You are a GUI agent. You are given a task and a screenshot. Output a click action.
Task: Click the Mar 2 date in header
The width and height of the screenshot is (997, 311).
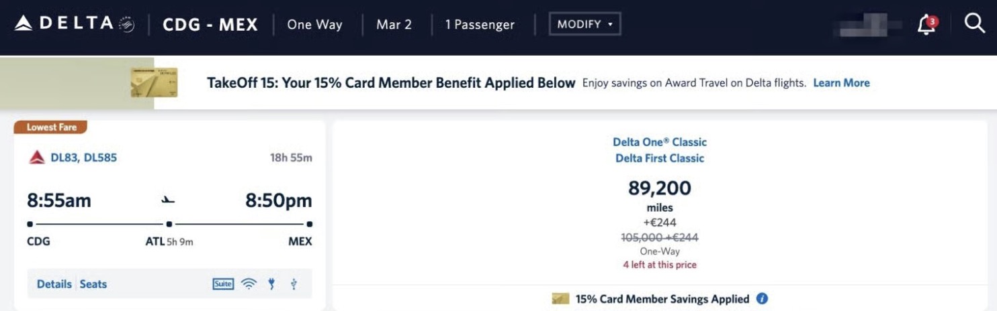(x=394, y=25)
